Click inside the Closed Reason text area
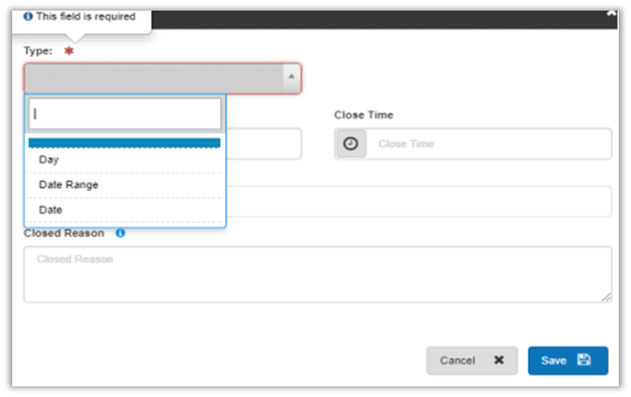Screen dimensions: 631x397 coord(317,275)
